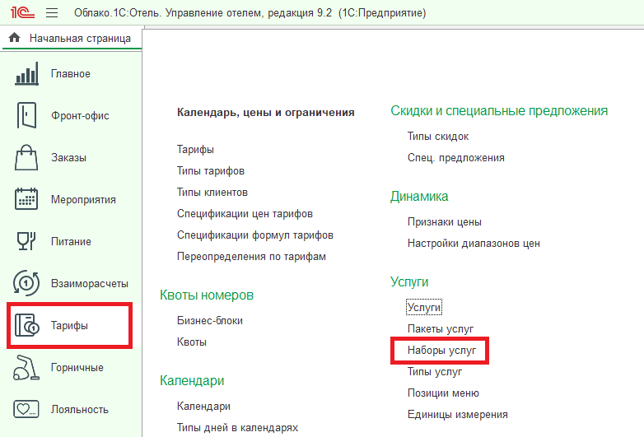Open the focused Услуги link
The width and height of the screenshot is (644, 437).
[x=424, y=307]
